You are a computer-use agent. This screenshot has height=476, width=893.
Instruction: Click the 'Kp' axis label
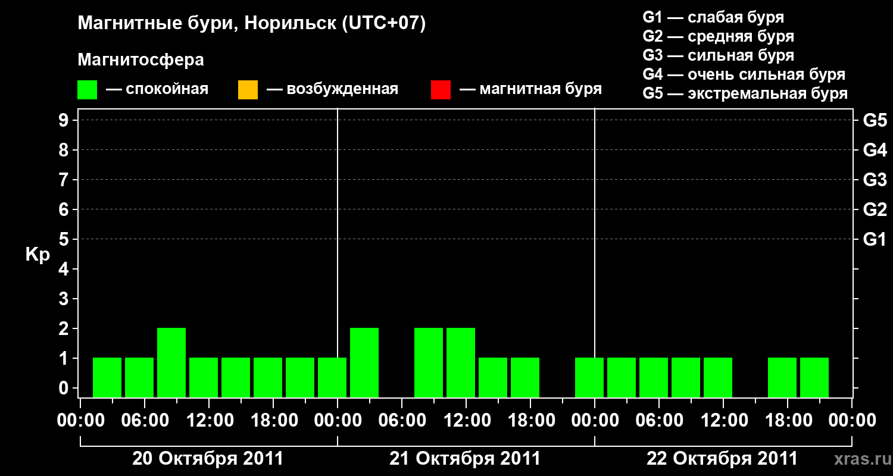38,255
